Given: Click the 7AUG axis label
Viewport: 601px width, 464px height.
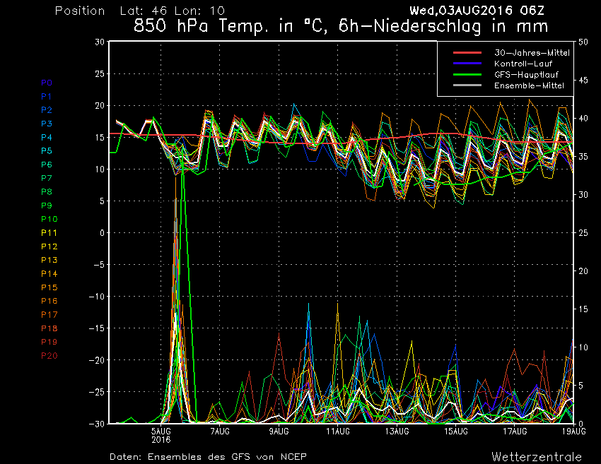Looking at the screenshot, I should [x=220, y=432].
